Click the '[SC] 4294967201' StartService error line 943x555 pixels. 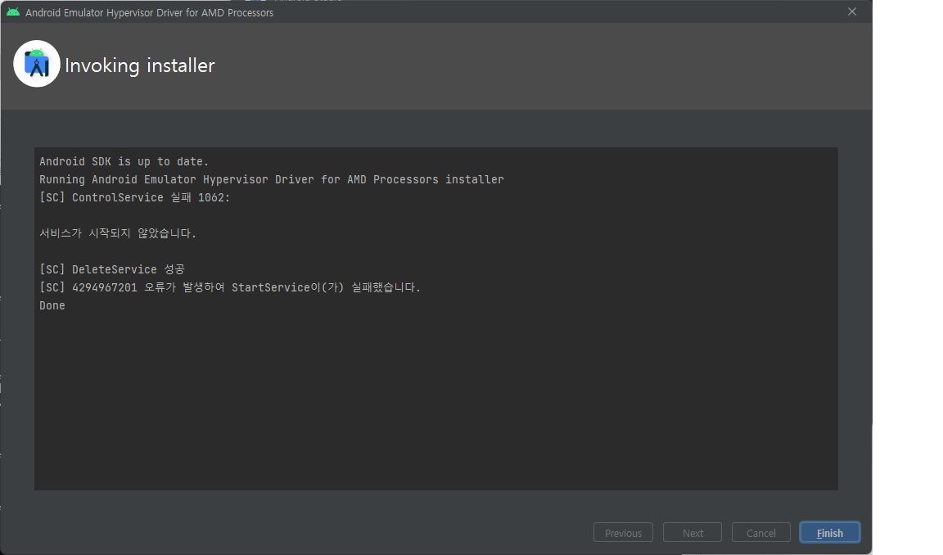[x=230, y=287]
